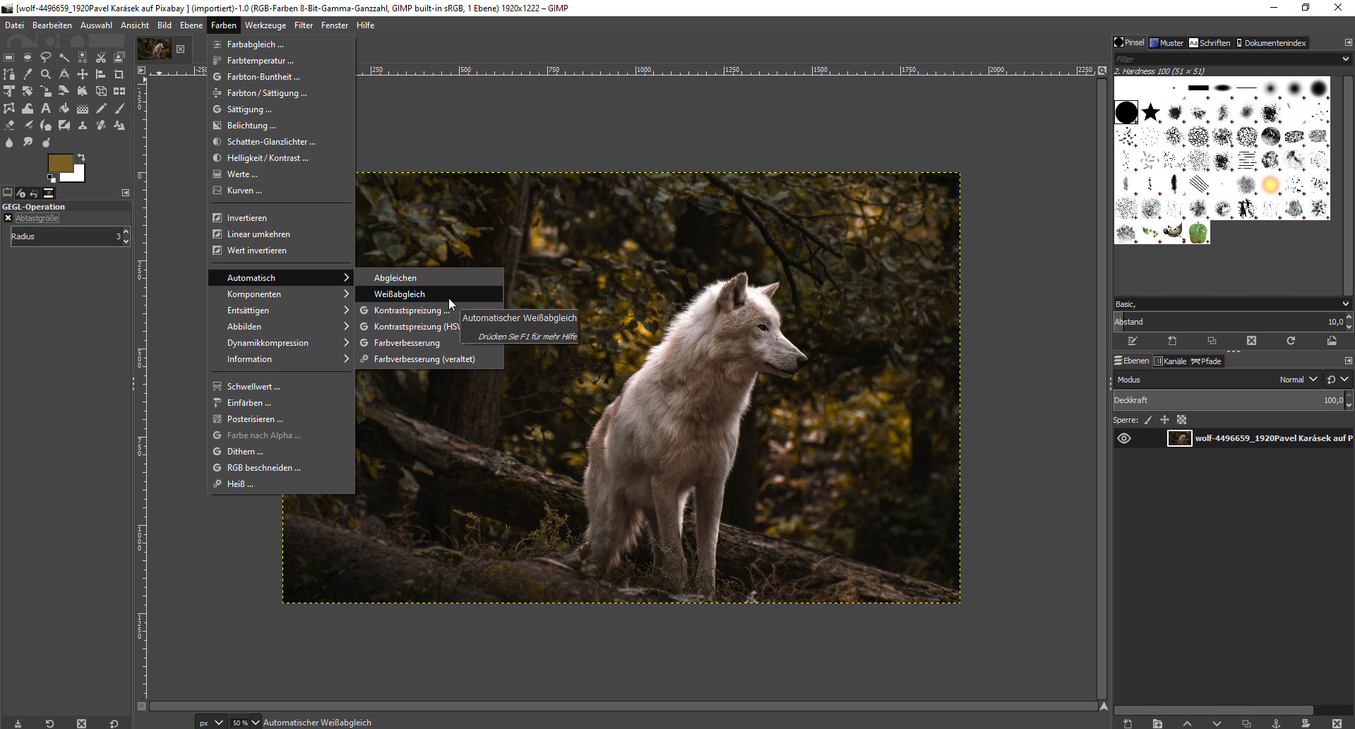Switch to the Pfade tab
This screenshot has width=1355, height=729.
1206,361
